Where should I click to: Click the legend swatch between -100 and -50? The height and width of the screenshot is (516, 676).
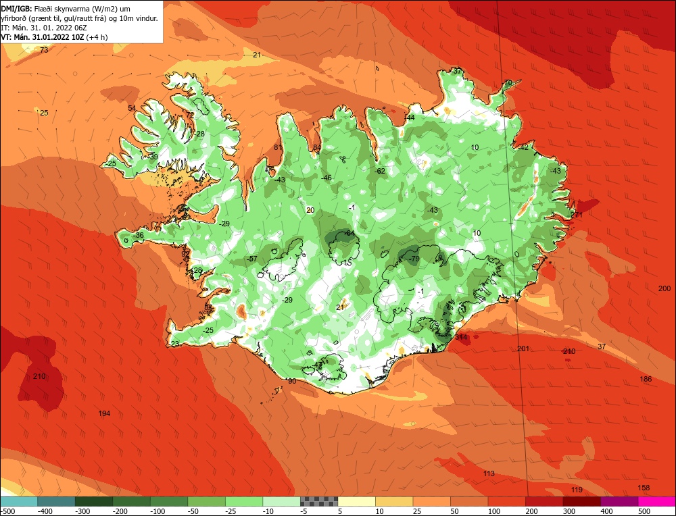coord(168,501)
